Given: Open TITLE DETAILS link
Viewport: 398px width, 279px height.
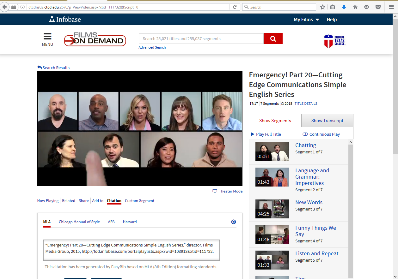Looking at the screenshot, I should click(306, 104).
